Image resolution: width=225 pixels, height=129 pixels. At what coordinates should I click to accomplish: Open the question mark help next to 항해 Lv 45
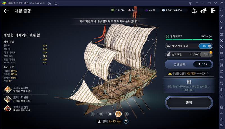point(126,121)
